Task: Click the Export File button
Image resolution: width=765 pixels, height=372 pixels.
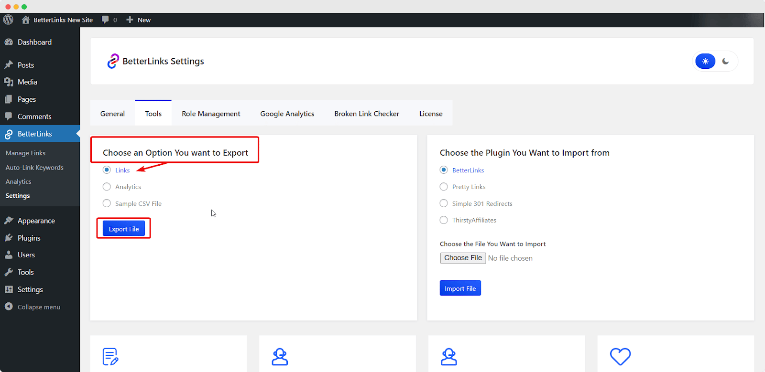Action: tap(124, 229)
